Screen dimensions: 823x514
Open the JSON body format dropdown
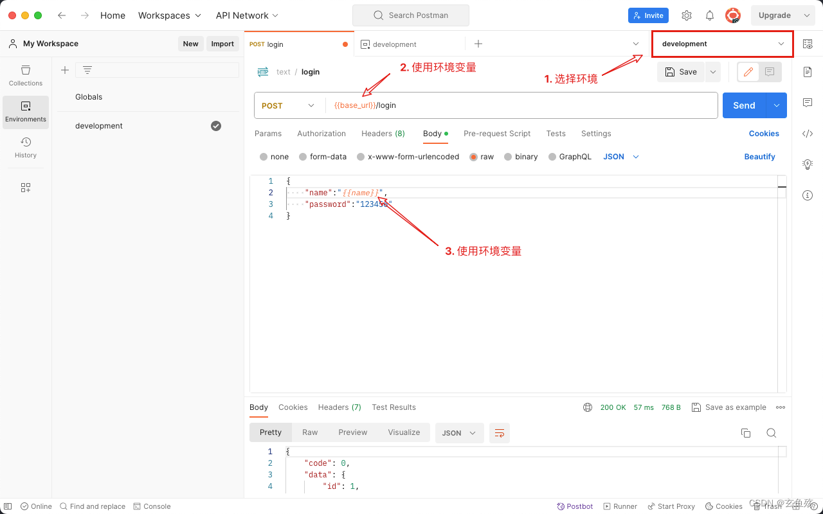[621, 157]
